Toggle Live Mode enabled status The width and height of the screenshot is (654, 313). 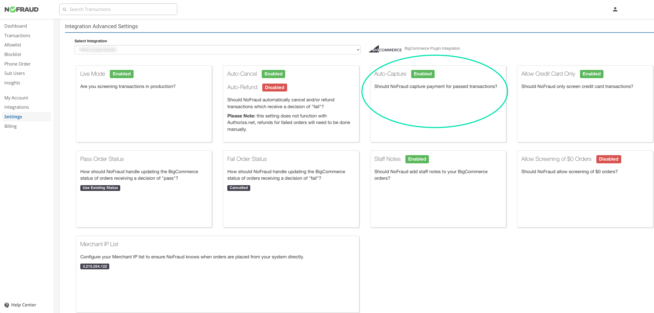(122, 74)
